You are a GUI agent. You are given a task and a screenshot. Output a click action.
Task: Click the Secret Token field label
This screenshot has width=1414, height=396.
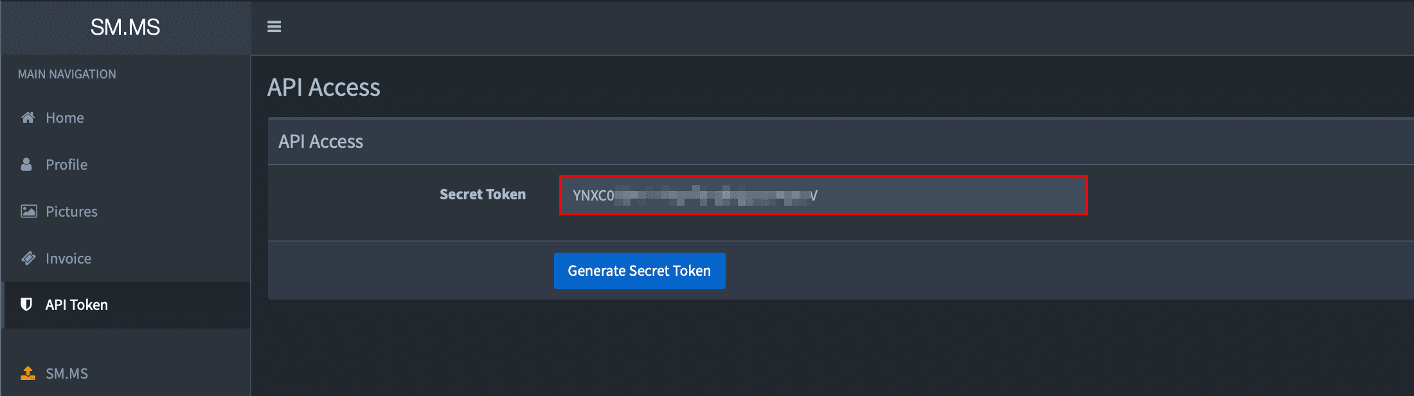482,194
